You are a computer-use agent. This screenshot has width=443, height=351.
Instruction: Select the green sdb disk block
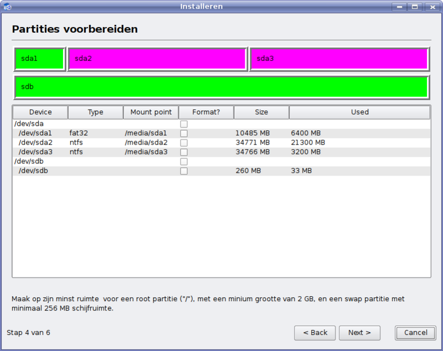(x=221, y=87)
